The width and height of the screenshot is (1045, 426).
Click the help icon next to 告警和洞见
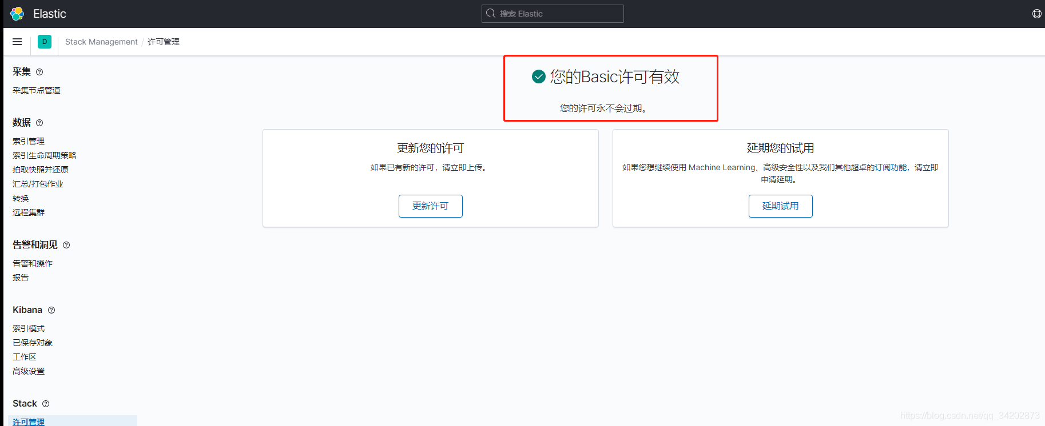tap(66, 245)
